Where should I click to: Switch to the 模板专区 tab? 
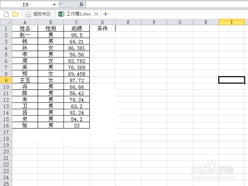pyautogui.click(x=39, y=14)
